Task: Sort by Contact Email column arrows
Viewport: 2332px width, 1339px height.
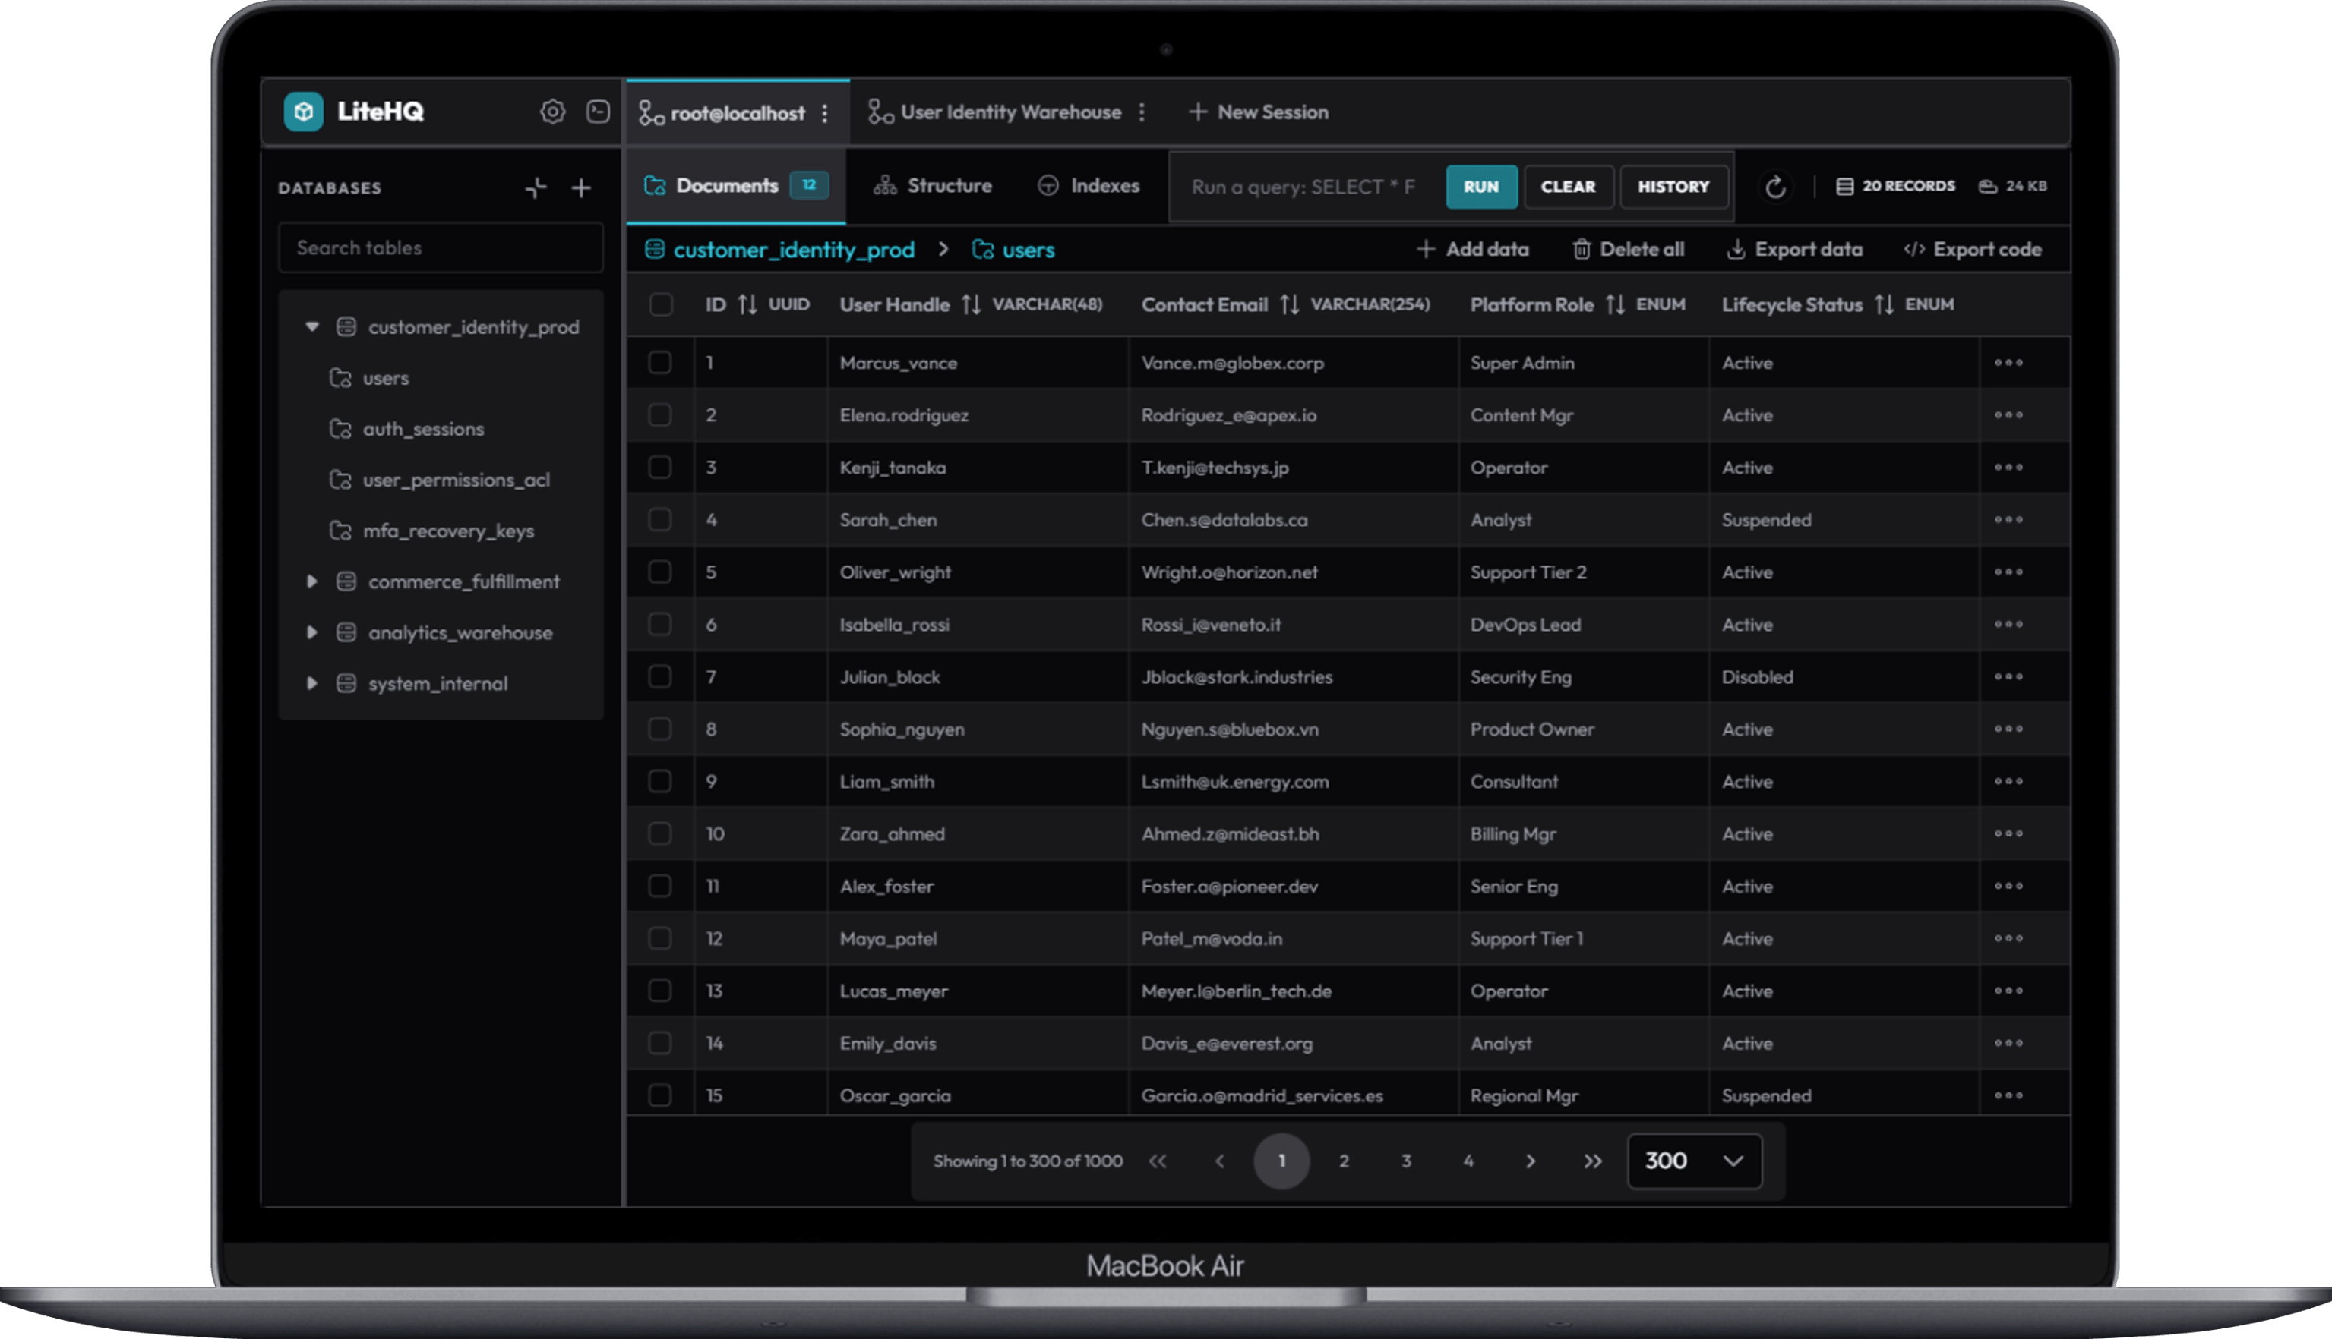Action: click(1289, 304)
